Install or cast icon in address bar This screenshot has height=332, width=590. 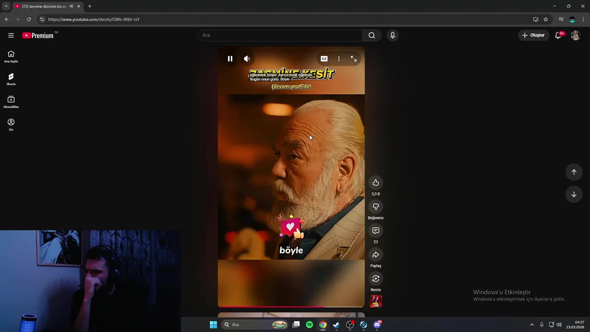[536, 19]
